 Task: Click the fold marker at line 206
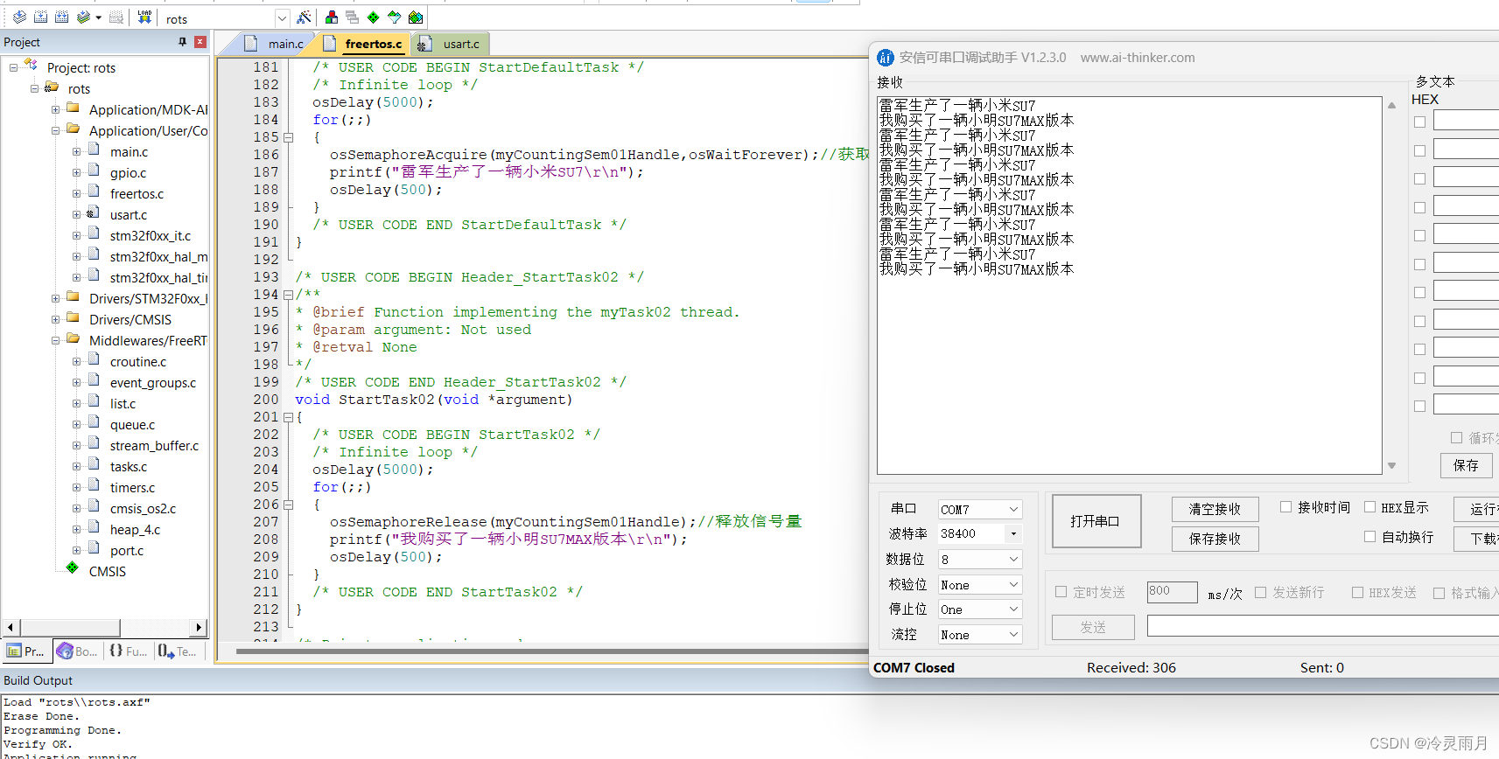click(x=288, y=505)
